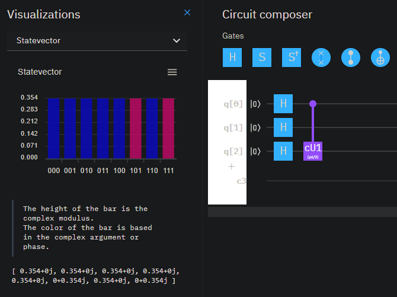Click the c3 classical register label
The width and height of the screenshot is (397, 297).
click(241, 181)
